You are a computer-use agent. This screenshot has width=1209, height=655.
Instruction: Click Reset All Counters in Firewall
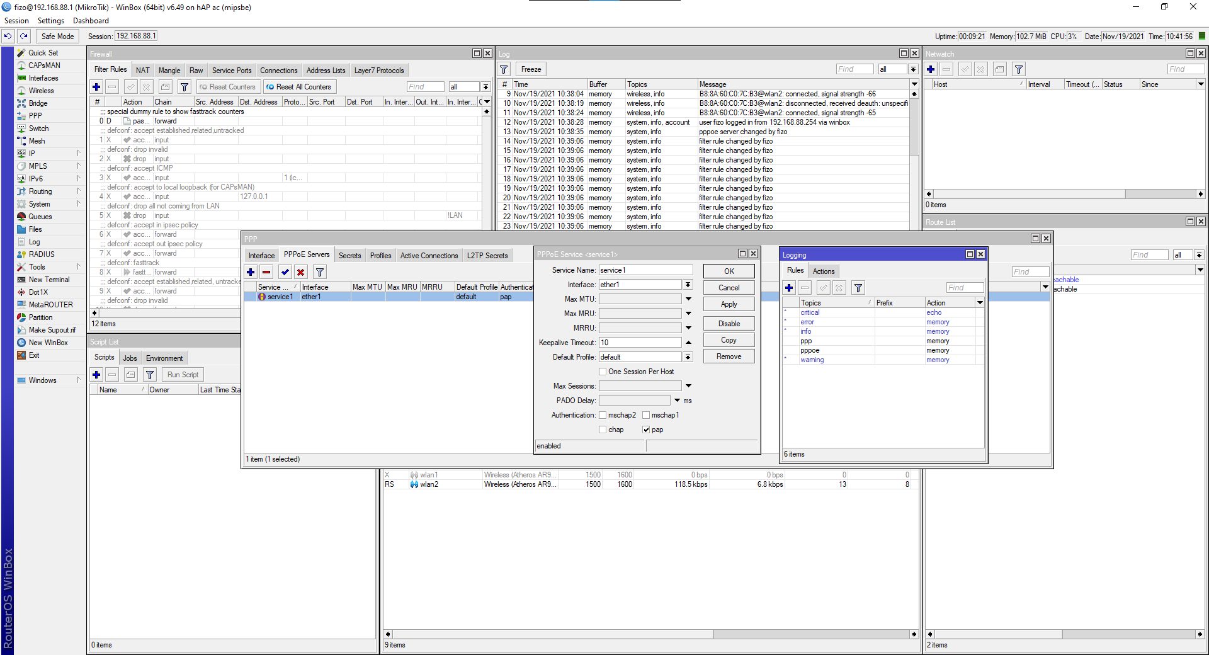click(x=299, y=87)
